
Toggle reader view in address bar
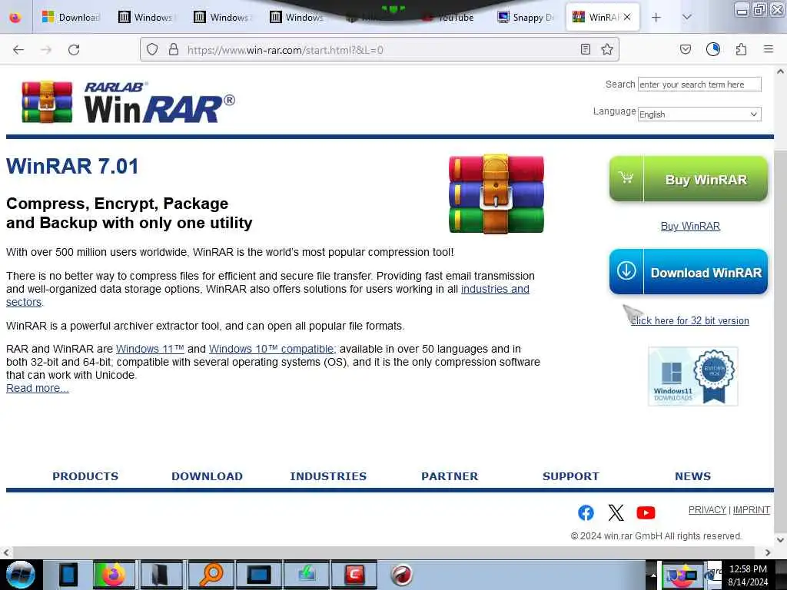pos(585,49)
